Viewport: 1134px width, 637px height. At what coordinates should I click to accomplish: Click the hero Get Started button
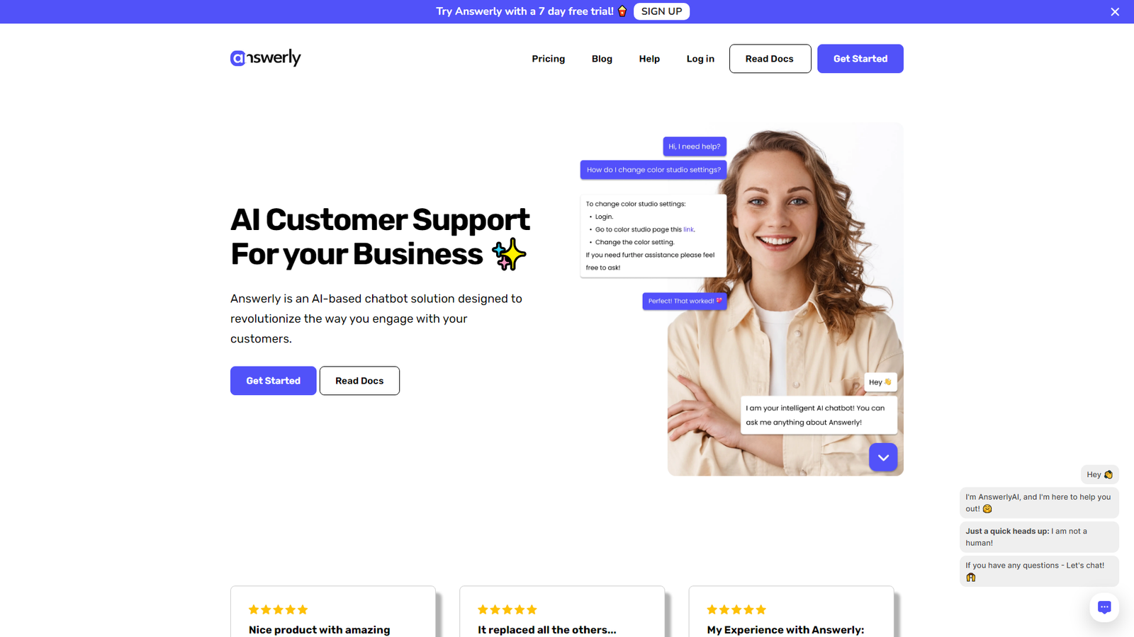pos(273,381)
